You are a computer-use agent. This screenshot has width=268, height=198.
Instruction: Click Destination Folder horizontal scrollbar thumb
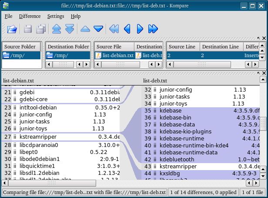click(63, 65)
